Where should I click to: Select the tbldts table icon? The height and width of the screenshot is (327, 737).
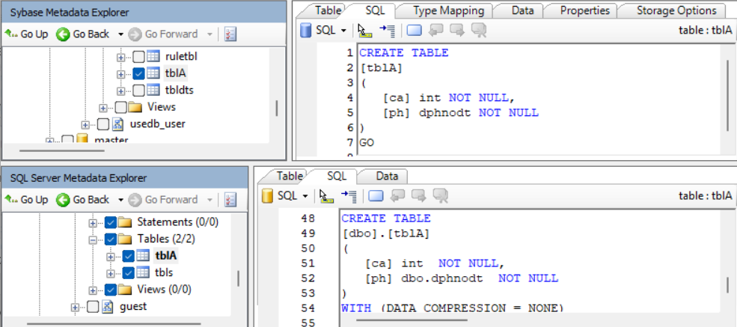[153, 90]
